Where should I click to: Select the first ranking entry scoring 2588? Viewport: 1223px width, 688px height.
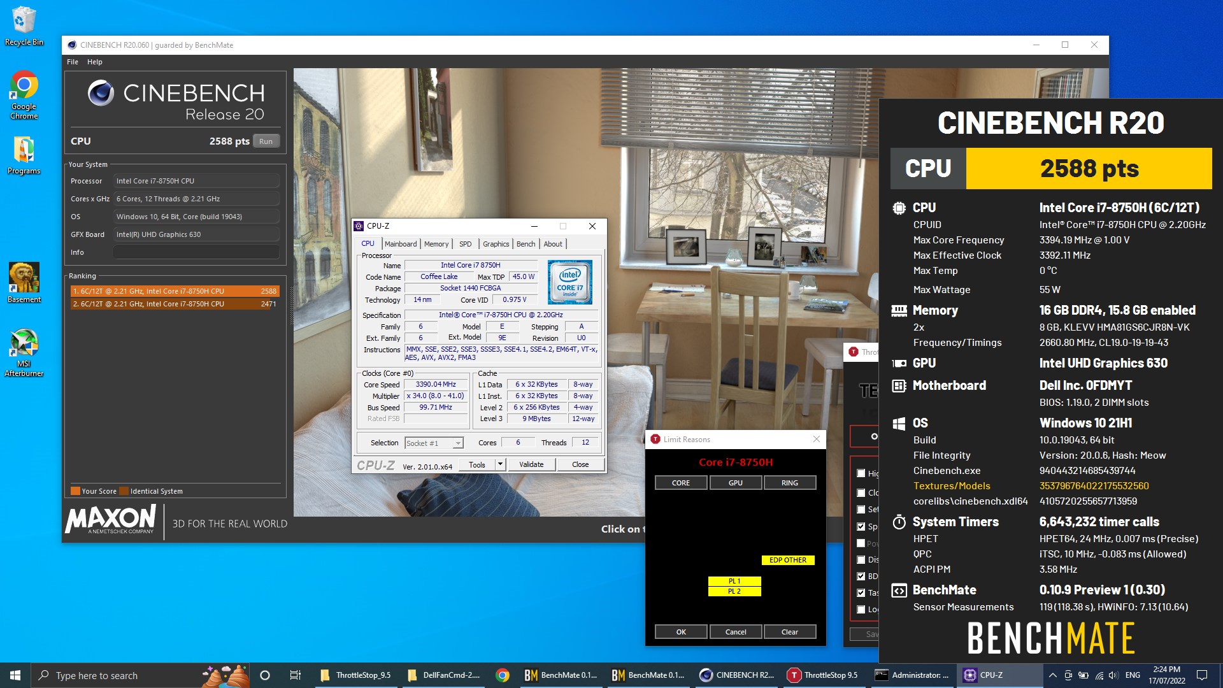175,291
